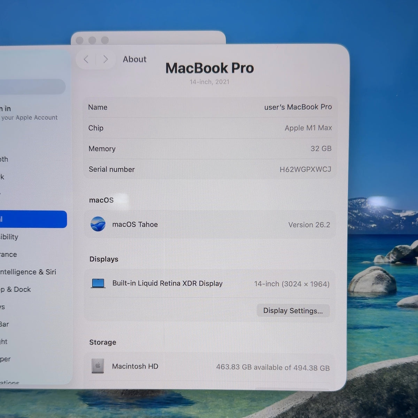Click the macOS Tahoe label
Image resolution: width=418 pixels, height=418 pixels.
(x=135, y=224)
